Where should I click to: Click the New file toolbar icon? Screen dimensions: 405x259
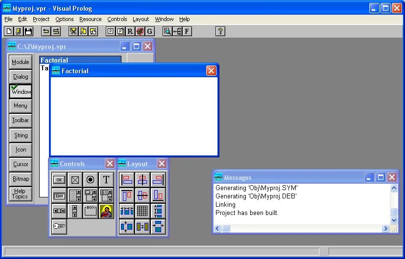[9, 31]
